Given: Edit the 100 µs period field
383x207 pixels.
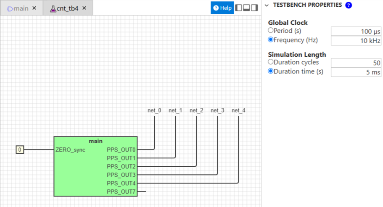Looking at the screenshot, I should [x=356, y=31].
